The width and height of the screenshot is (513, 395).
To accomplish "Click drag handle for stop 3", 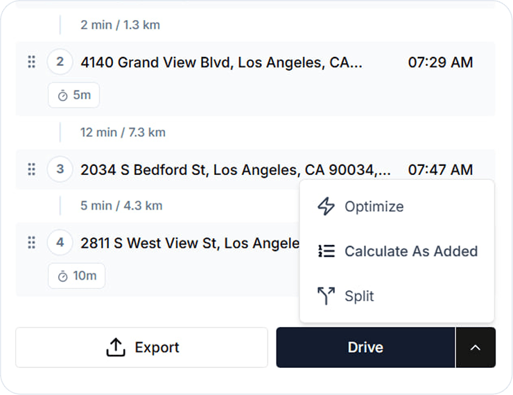I will point(31,169).
